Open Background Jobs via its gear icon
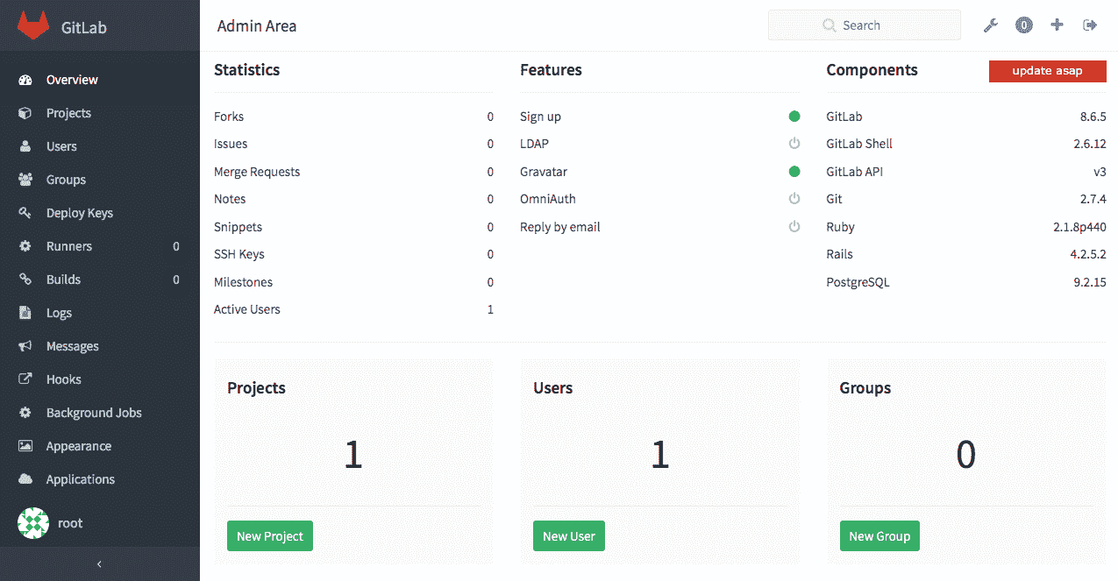 (25, 412)
